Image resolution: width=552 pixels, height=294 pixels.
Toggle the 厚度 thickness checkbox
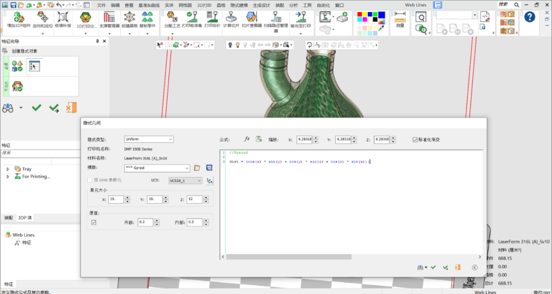tap(94, 222)
